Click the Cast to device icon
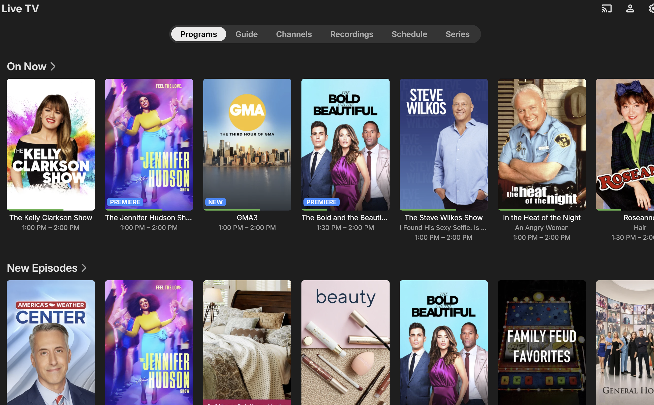654x405 pixels. (x=606, y=9)
